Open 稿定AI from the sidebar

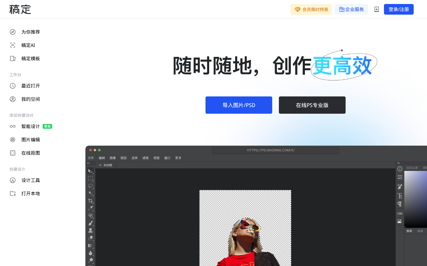tap(28, 45)
